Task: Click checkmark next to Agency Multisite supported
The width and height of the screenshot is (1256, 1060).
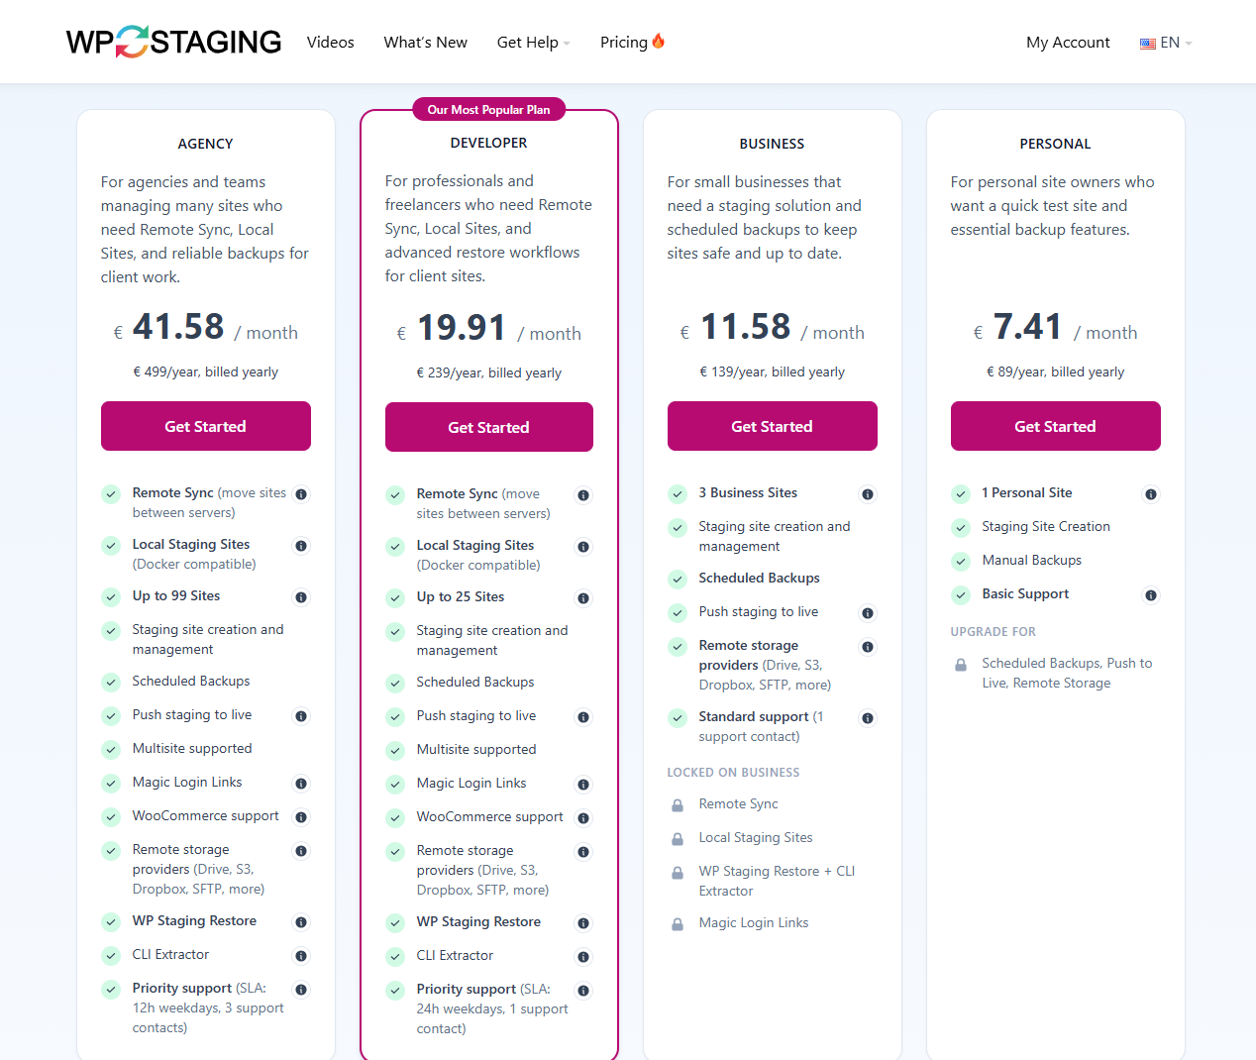Action: coord(111,750)
